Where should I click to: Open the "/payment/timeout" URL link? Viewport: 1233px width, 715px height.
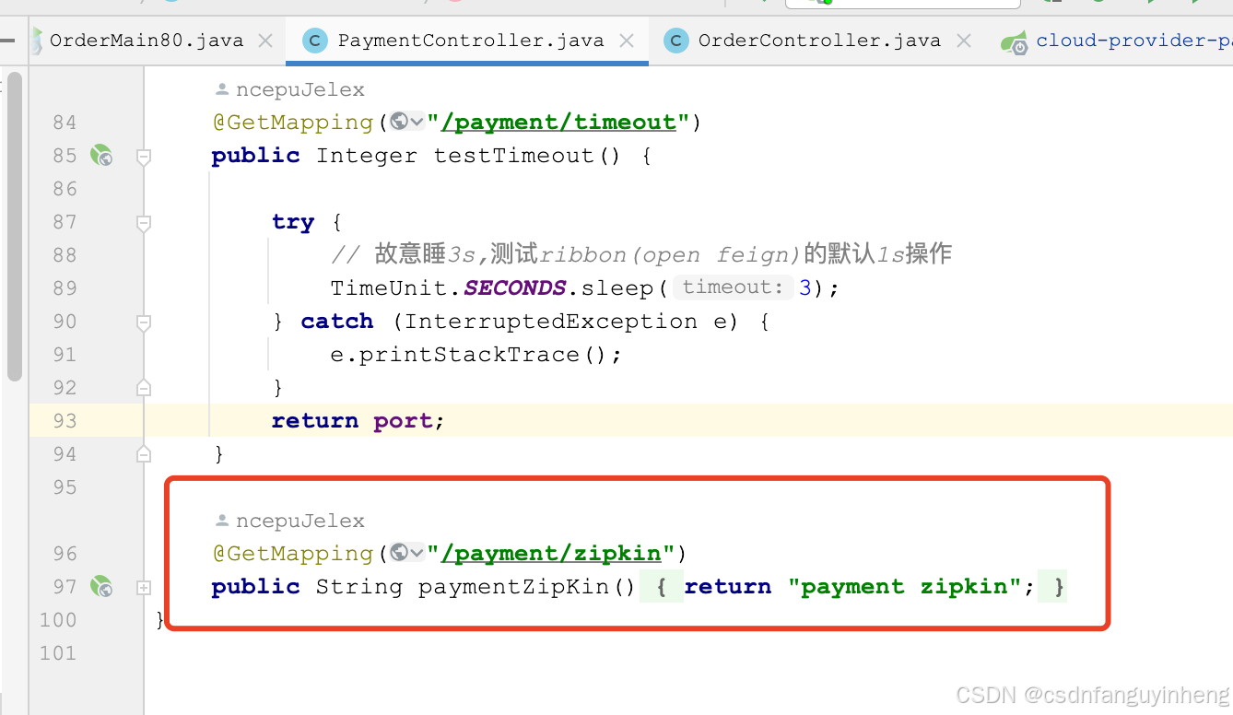tap(558, 122)
